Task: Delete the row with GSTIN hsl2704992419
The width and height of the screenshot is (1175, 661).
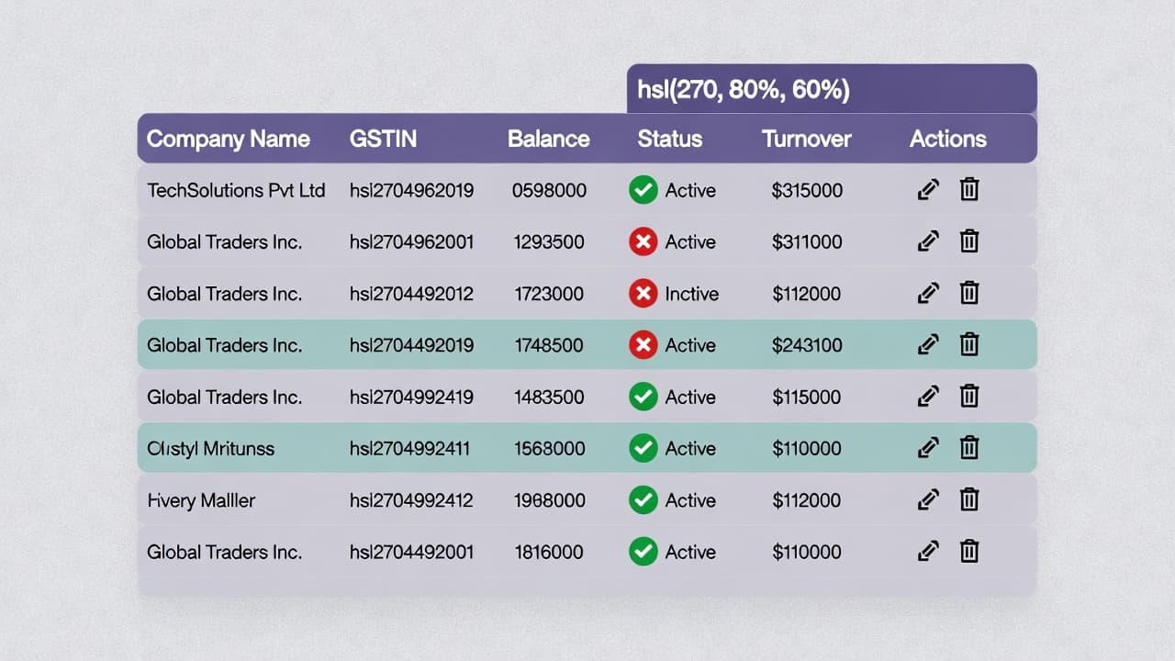Action: tap(969, 396)
